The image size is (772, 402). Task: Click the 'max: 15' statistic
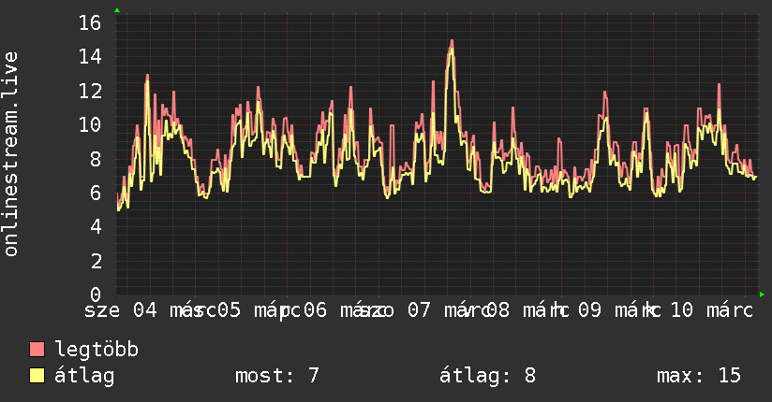tap(699, 376)
